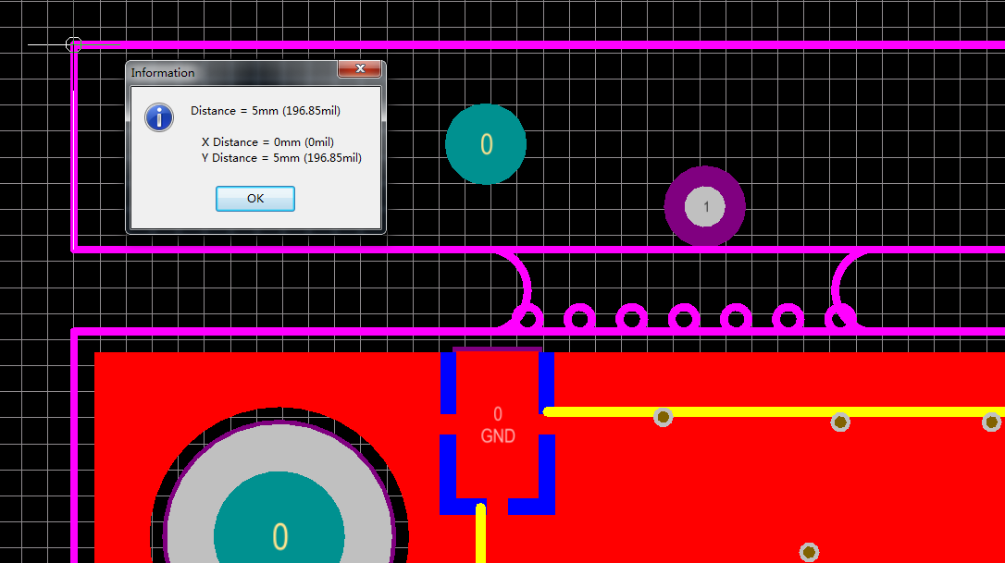Screen dimensions: 1005x563
Task: Select the small teal pad labeled 0
Action: coord(486,144)
